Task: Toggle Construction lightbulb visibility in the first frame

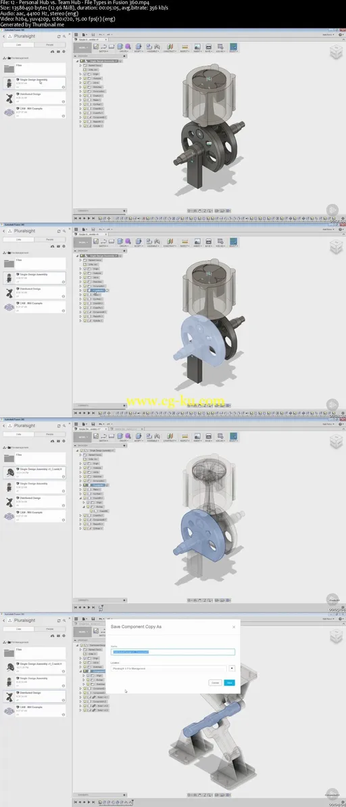Action: pyautogui.click(x=84, y=91)
